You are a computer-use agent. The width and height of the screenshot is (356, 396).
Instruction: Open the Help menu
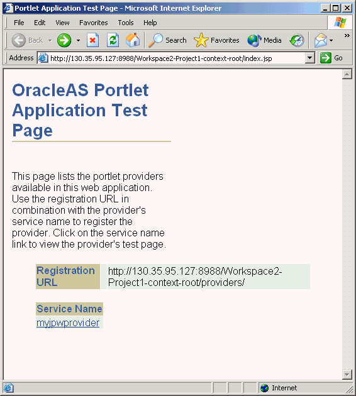pos(150,23)
